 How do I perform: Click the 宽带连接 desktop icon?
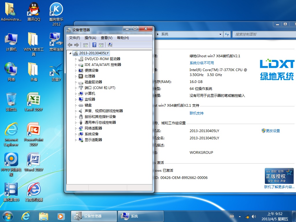tap(56, 42)
